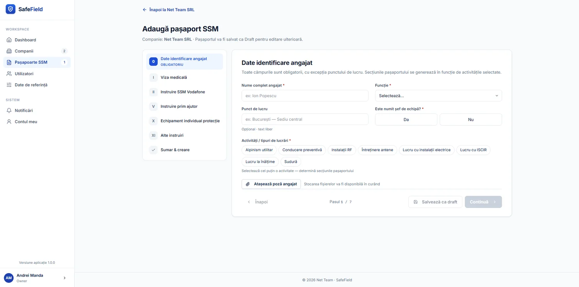Open Companii in the sidebar
The image size is (579, 287).
pyautogui.click(x=37, y=51)
